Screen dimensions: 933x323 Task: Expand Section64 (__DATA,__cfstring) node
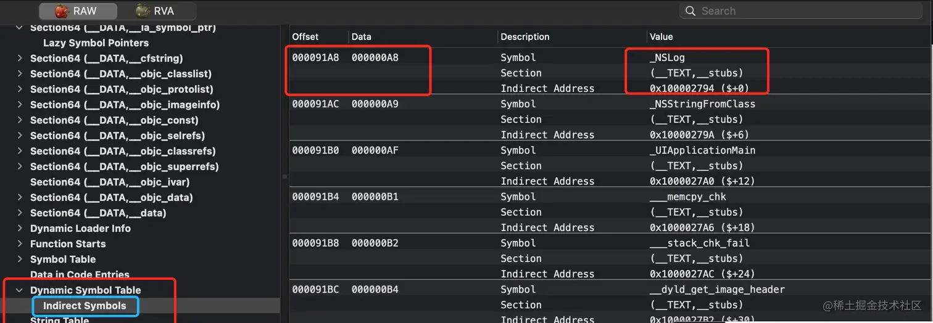(x=19, y=59)
